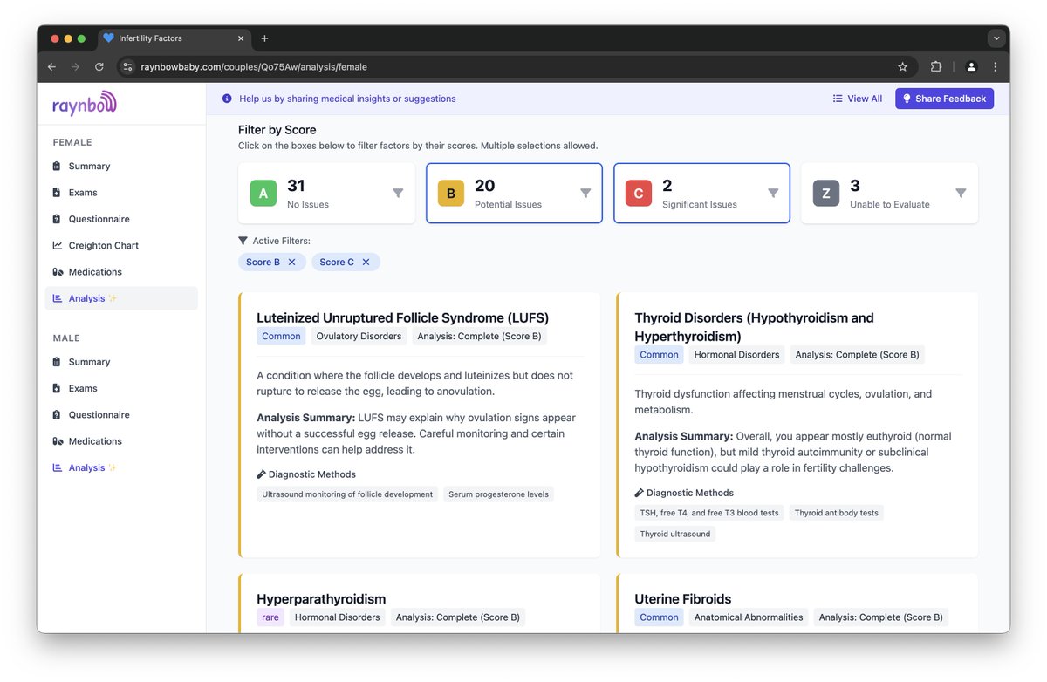Click the Common tag on the LUFS card
Image resolution: width=1047 pixels, height=682 pixels.
tap(281, 336)
